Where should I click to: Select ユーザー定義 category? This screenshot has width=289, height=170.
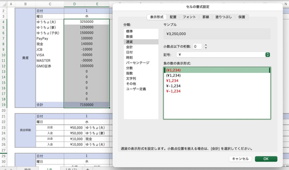pos(136,89)
